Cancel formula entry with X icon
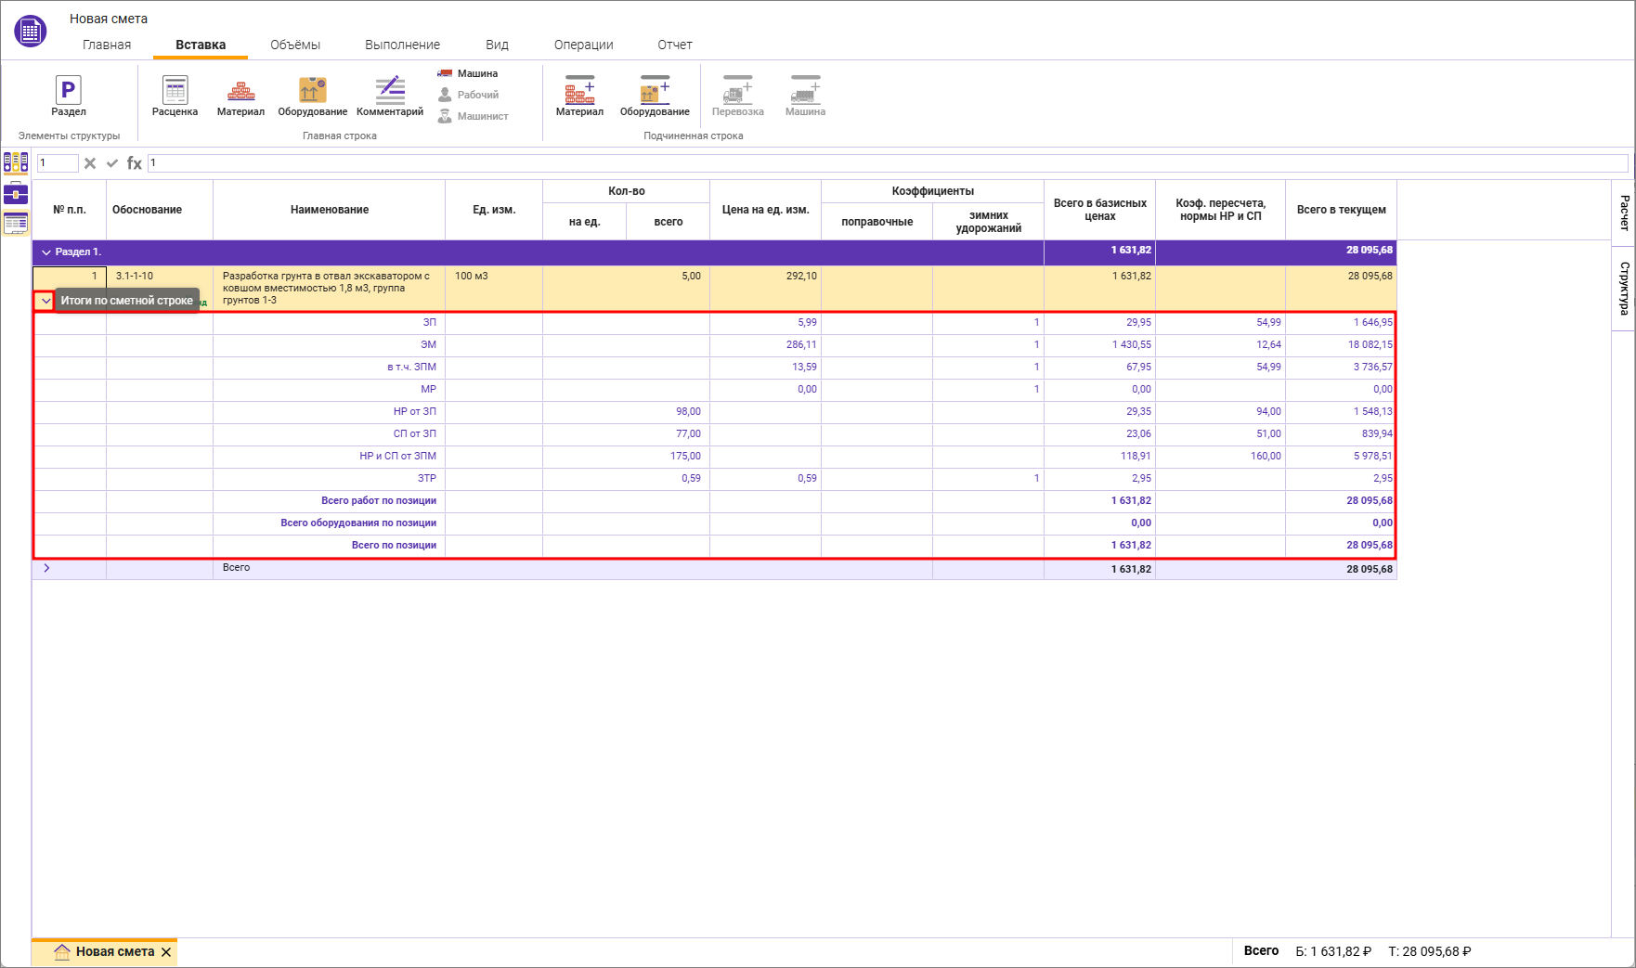Image resolution: width=1636 pixels, height=968 pixels. pos(90,163)
